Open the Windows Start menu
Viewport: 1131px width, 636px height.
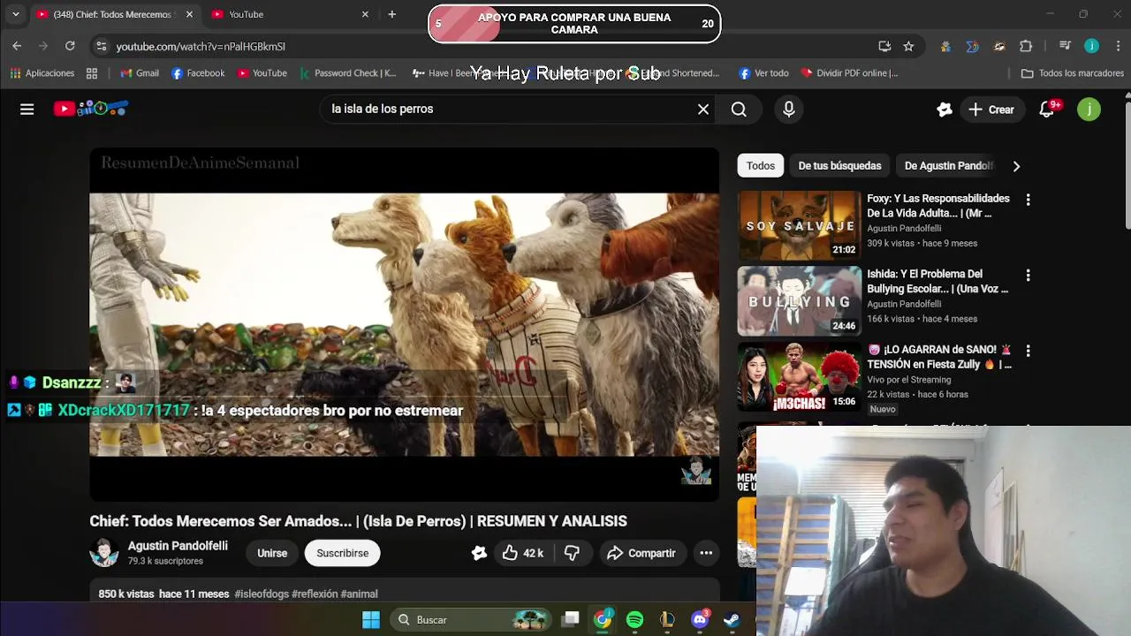371,620
